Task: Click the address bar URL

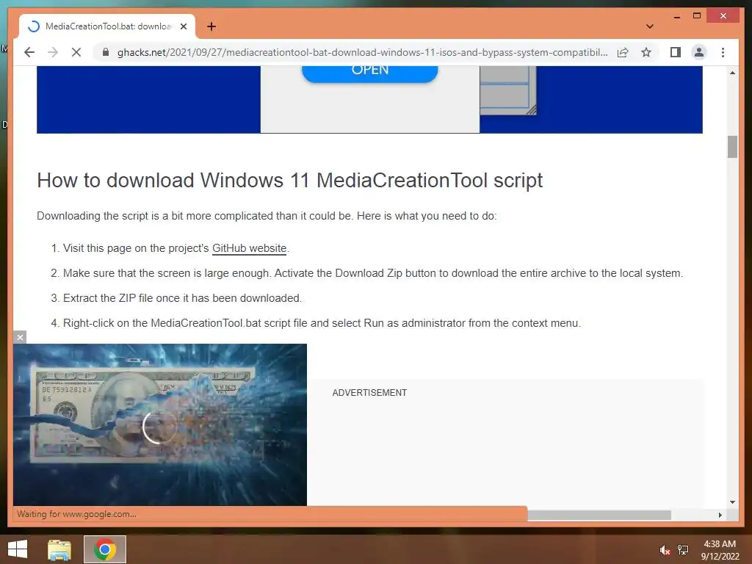Action: 363,52
